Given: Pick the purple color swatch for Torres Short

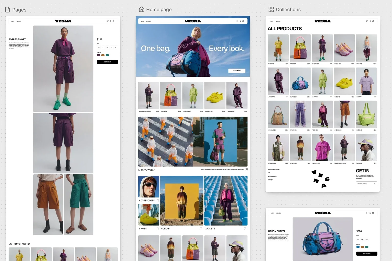Looking at the screenshot, I should (x=99, y=55).
